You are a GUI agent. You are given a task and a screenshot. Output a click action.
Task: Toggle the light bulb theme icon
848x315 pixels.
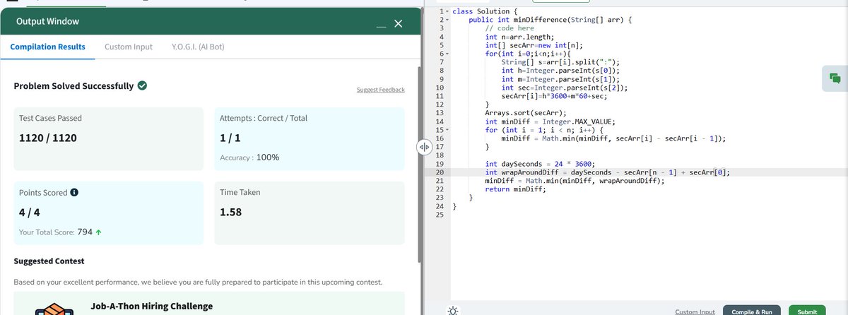click(x=452, y=311)
